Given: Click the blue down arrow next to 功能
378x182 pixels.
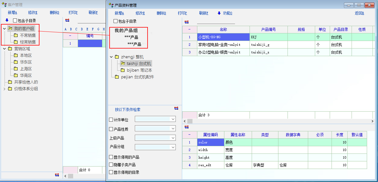Looking at the screenshot, I should (x=219, y=13).
